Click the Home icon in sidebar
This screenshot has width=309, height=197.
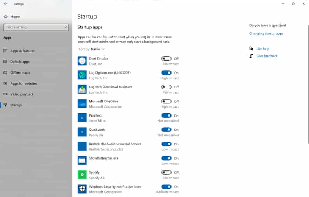[6, 17]
